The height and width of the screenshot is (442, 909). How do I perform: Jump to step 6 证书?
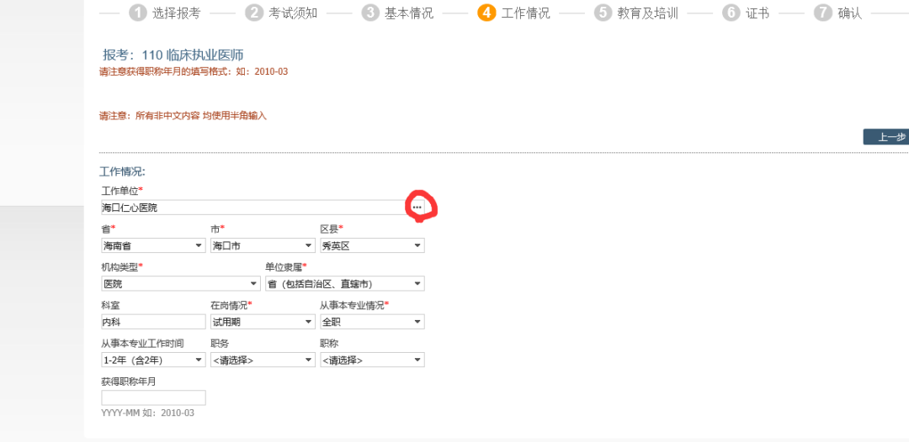(x=746, y=13)
